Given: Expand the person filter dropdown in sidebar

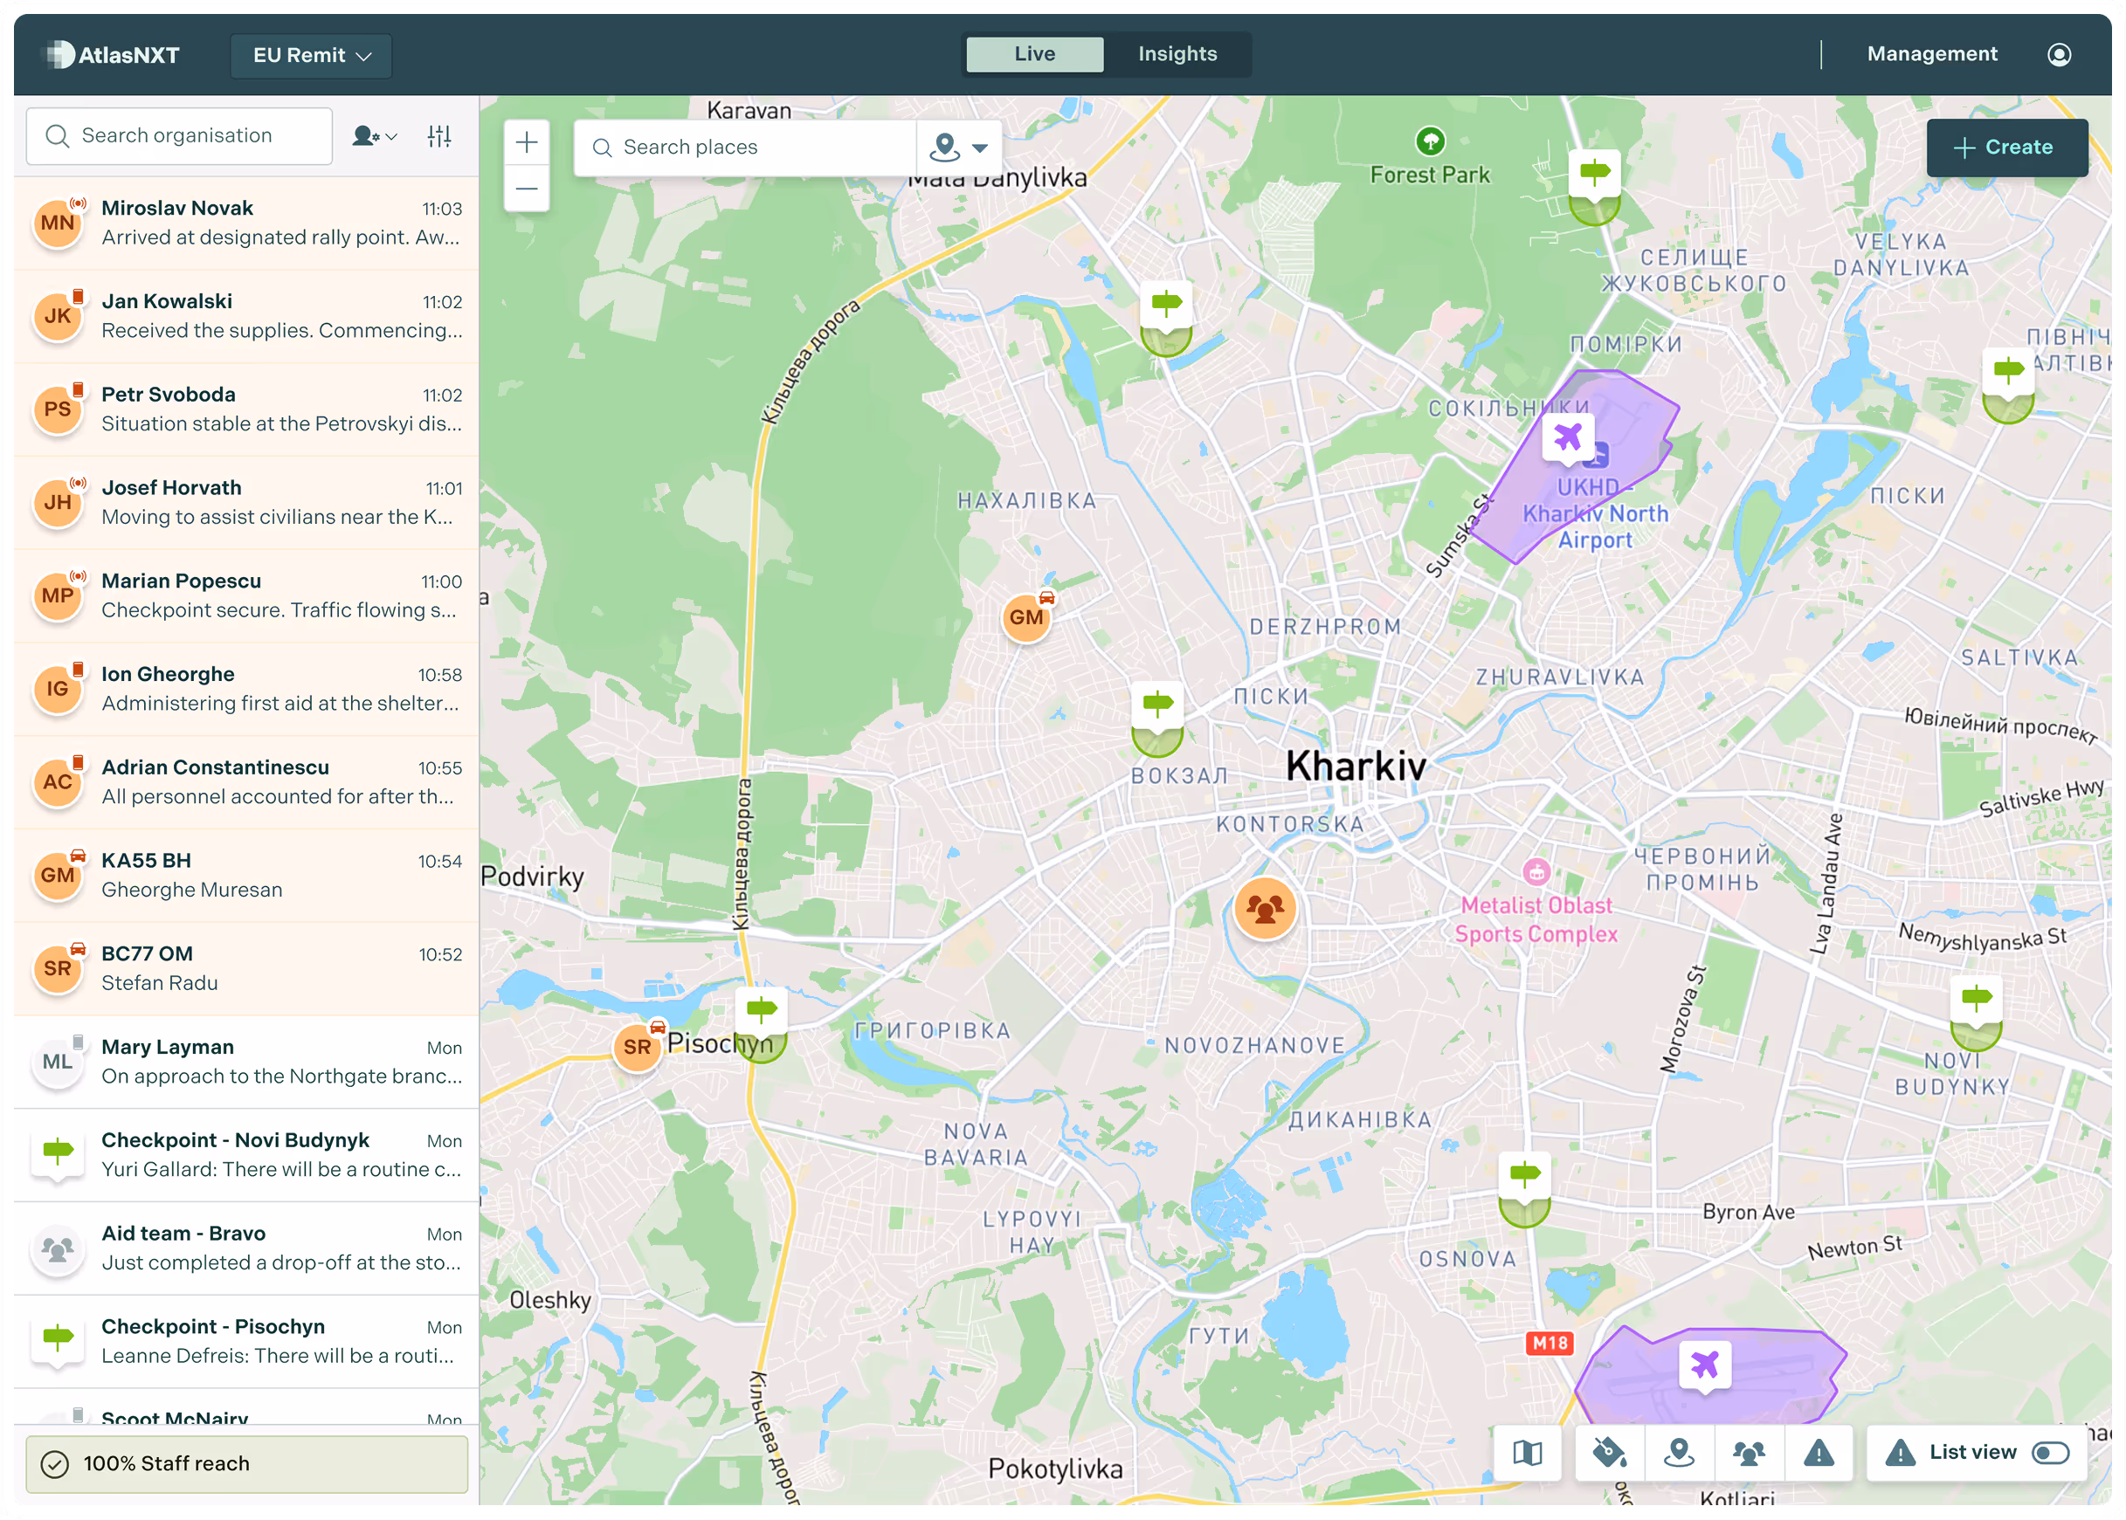Looking at the screenshot, I should pyautogui.click(x=375, y=137).
